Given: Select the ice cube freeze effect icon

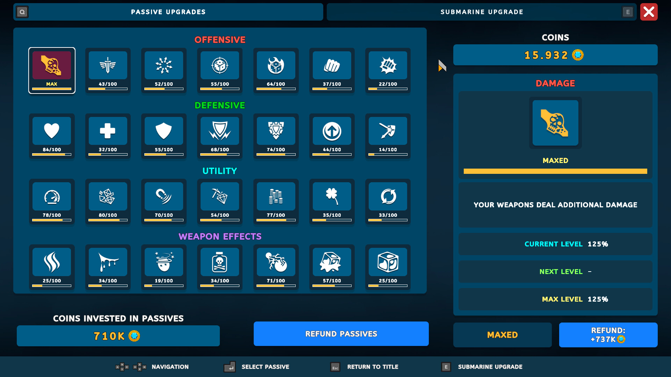Looking at the screenshot, I should (388, 262).
